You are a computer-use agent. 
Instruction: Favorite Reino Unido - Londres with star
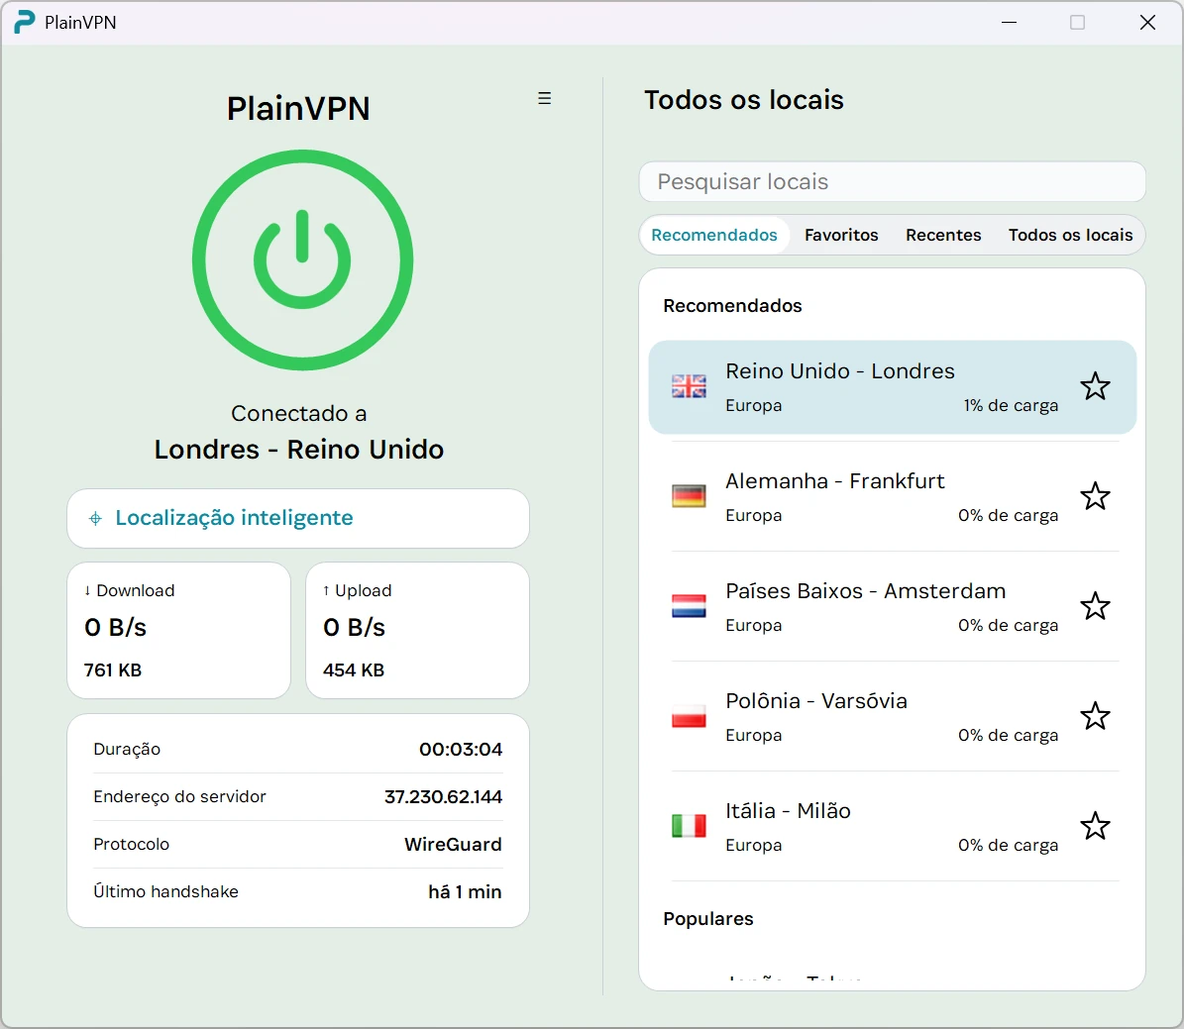click(1095, 386)
